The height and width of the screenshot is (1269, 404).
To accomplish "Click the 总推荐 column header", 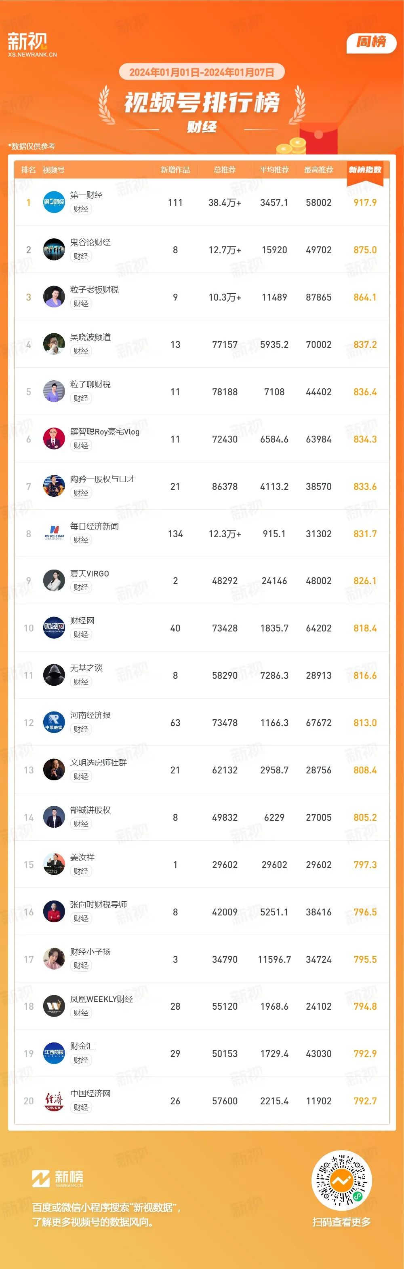I will pyautogui.click(x=225, y=170).
